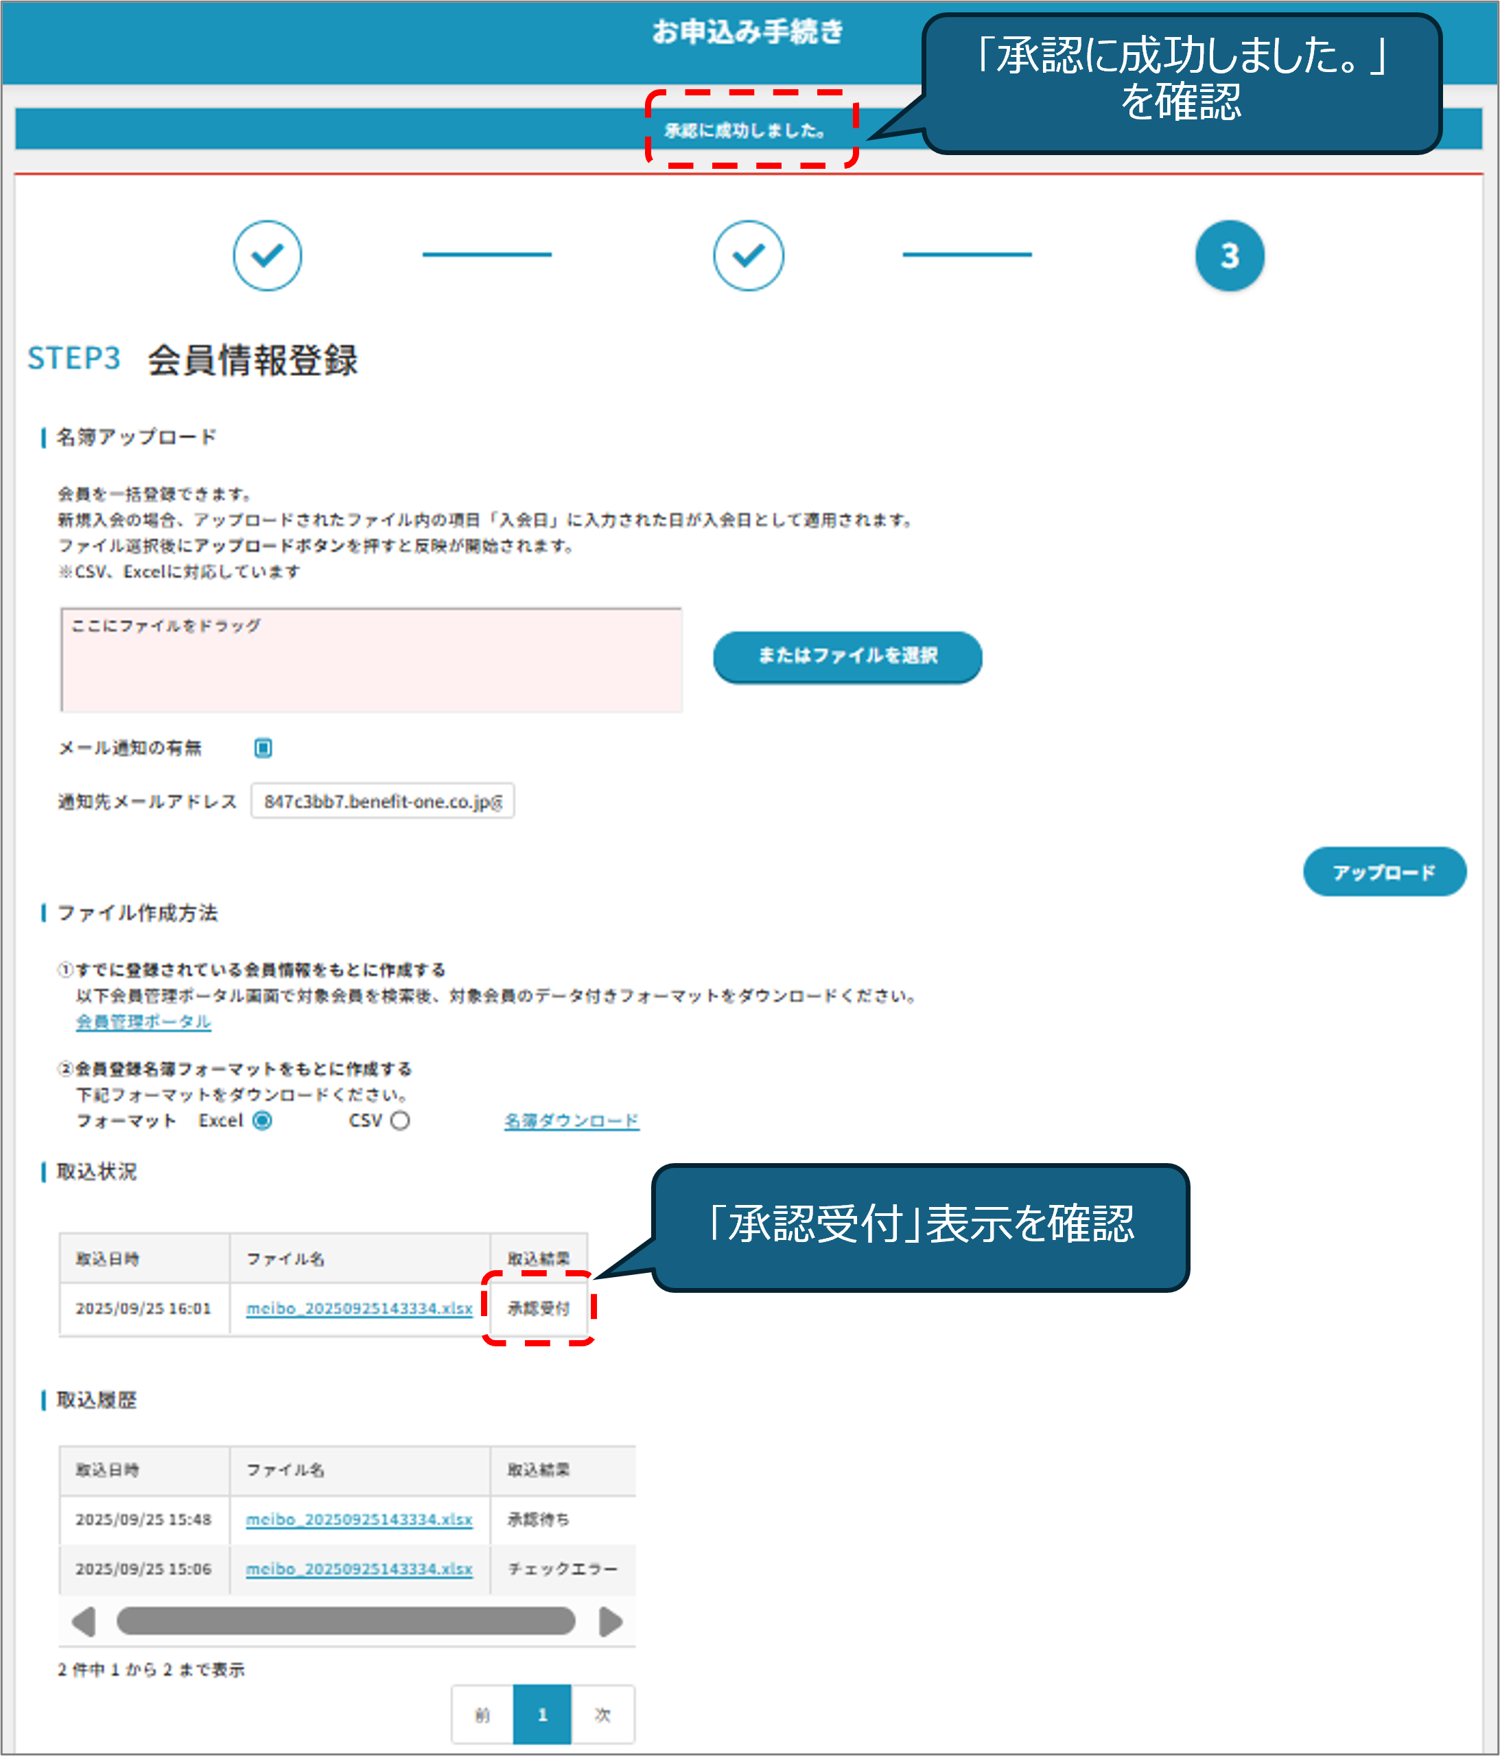Open the meibo file link in the 16:01 row

tap(358, 1308)
